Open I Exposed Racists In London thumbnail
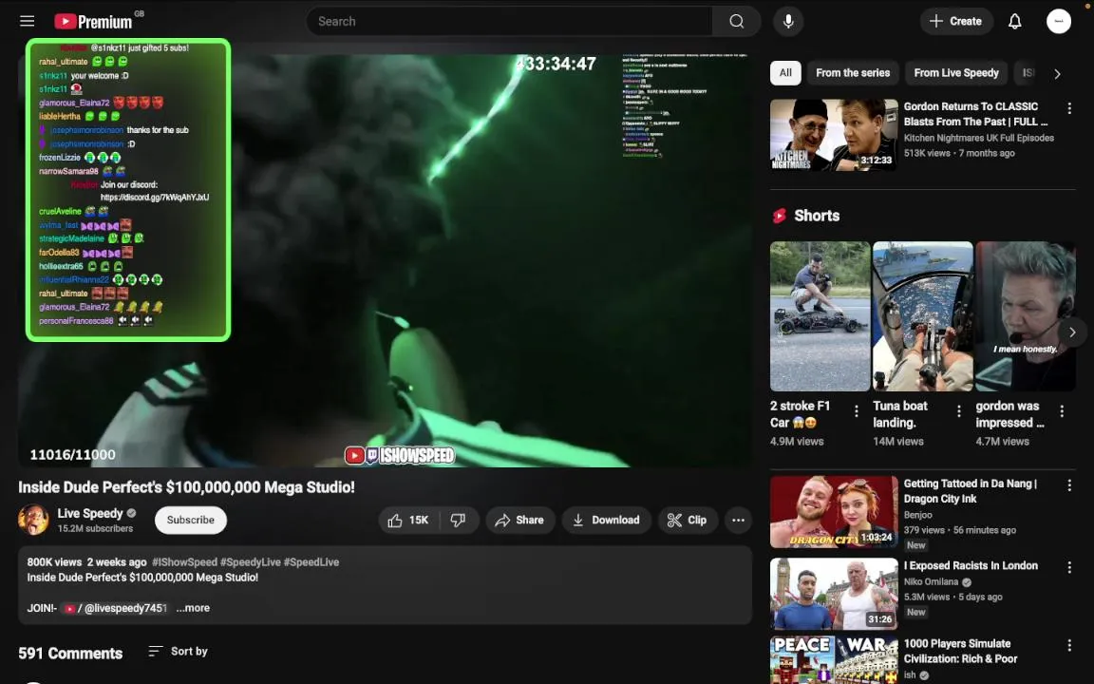The image size is (1094, 684). tap(834, 593)
